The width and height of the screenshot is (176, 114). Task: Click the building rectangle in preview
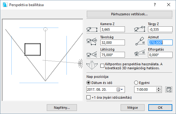[33, 49]
